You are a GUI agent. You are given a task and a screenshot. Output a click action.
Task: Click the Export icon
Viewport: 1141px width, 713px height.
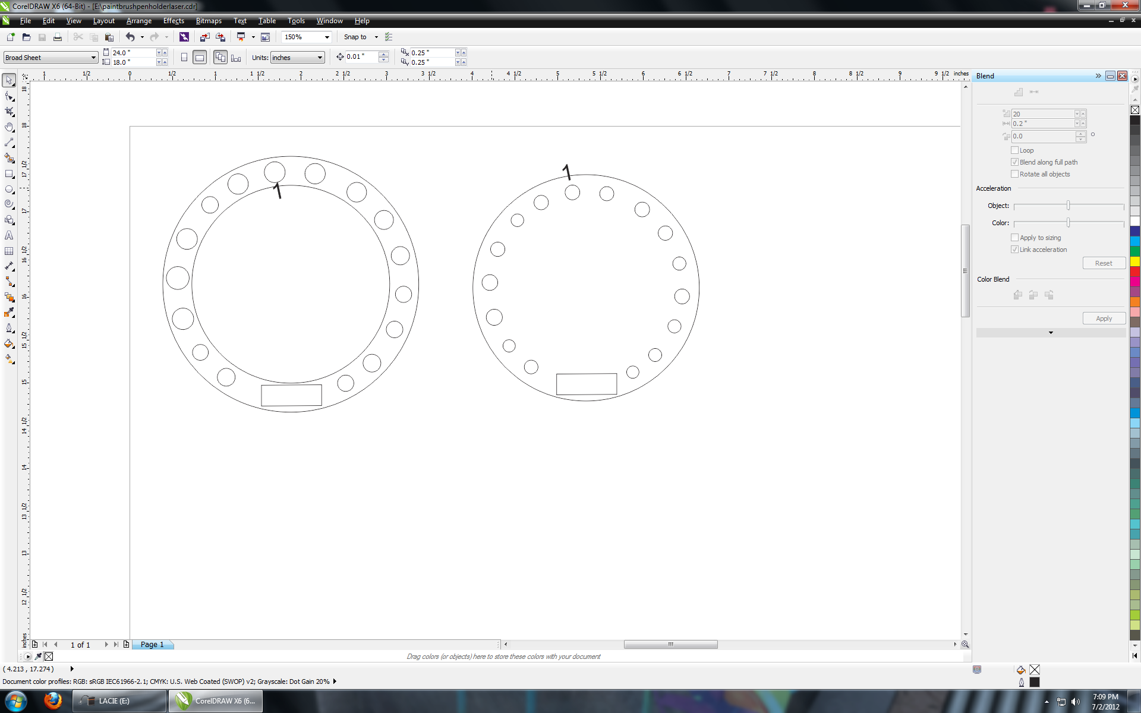click(x=220, y=37)
